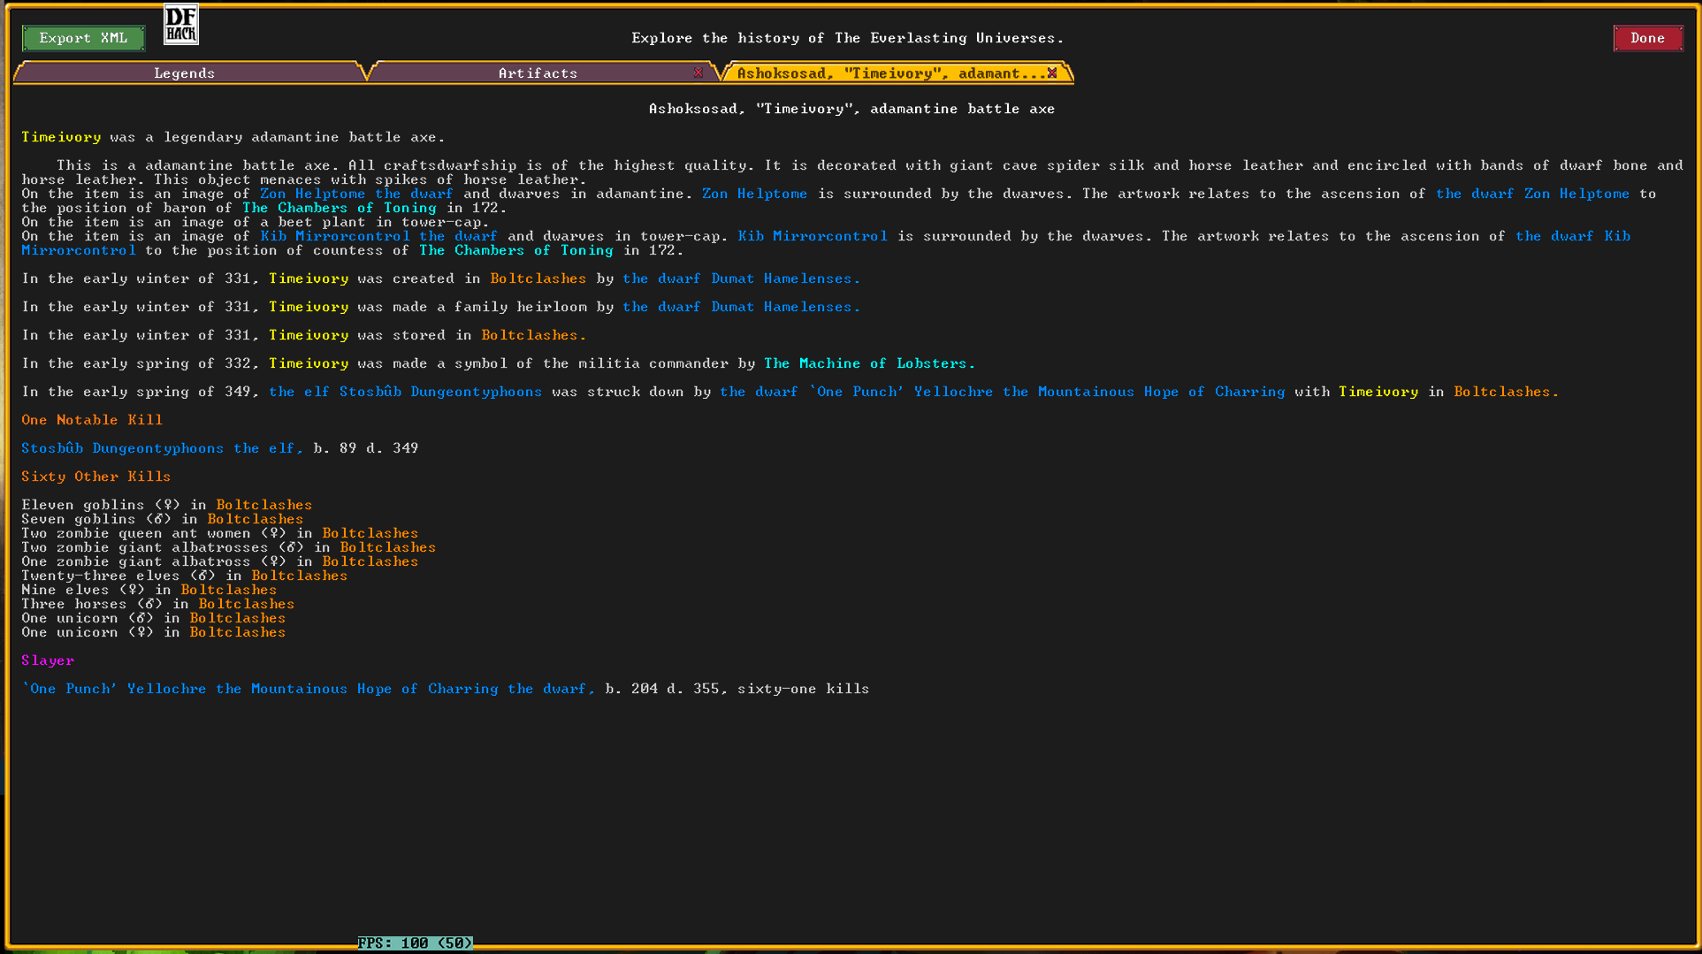1702x954 pixels.
Task: Follow The Chambers of Toning link after 'baron of'
Action: tap(340, 208)
